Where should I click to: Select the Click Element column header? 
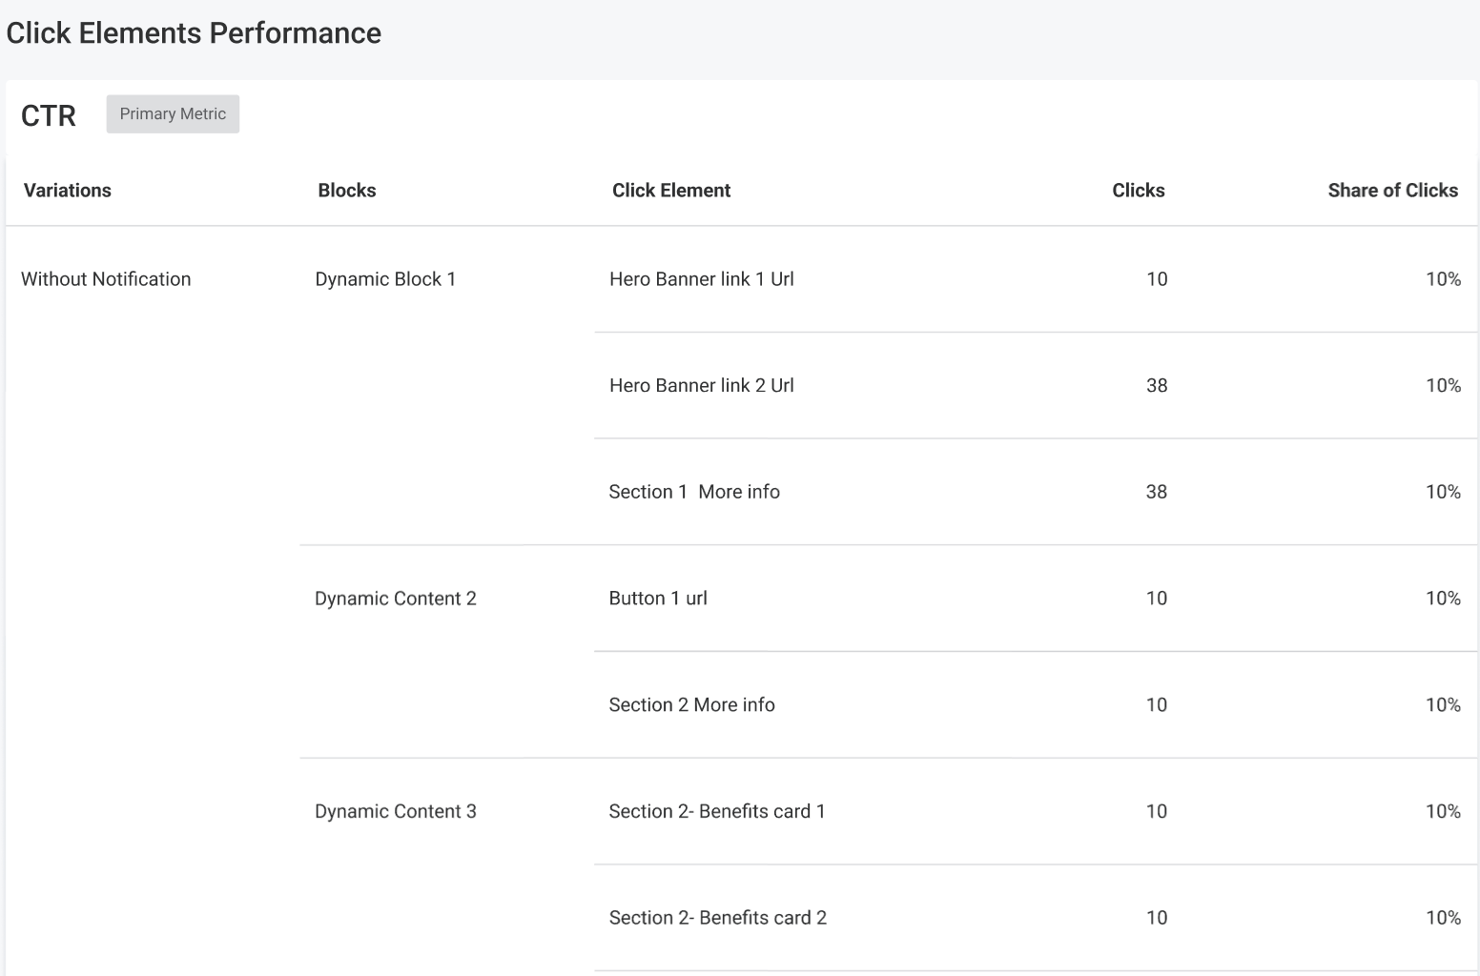tap(671, 190)
